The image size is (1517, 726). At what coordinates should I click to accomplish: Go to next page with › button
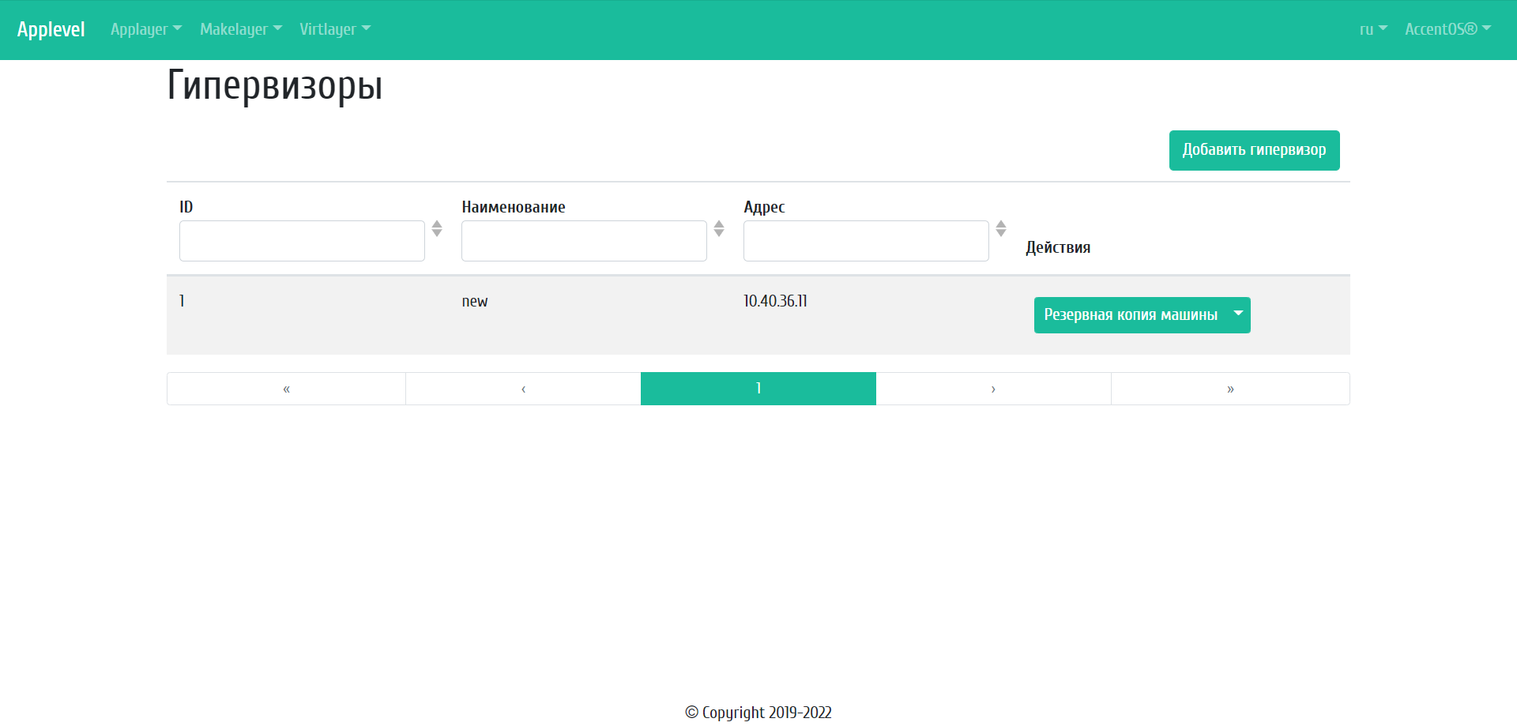coord(993,389)
